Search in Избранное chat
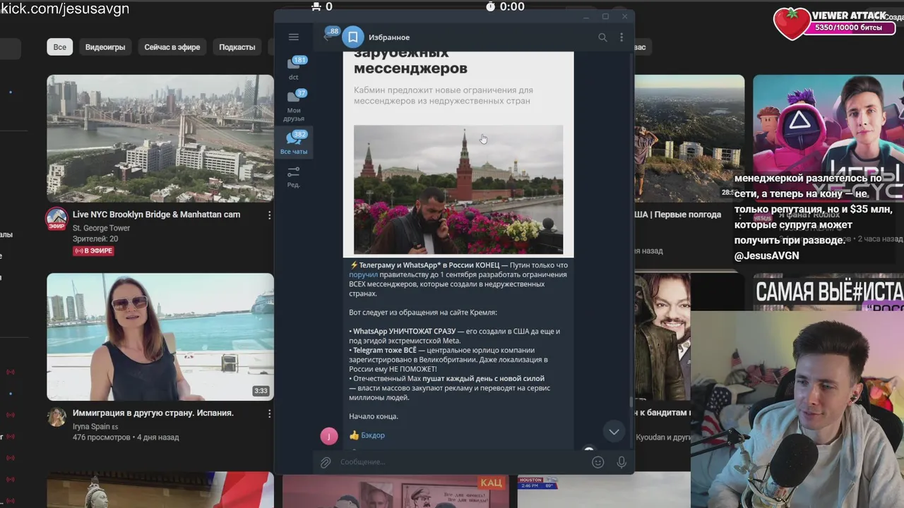Image resolution: width=904 pixels, height=508 pixels. 602,37
